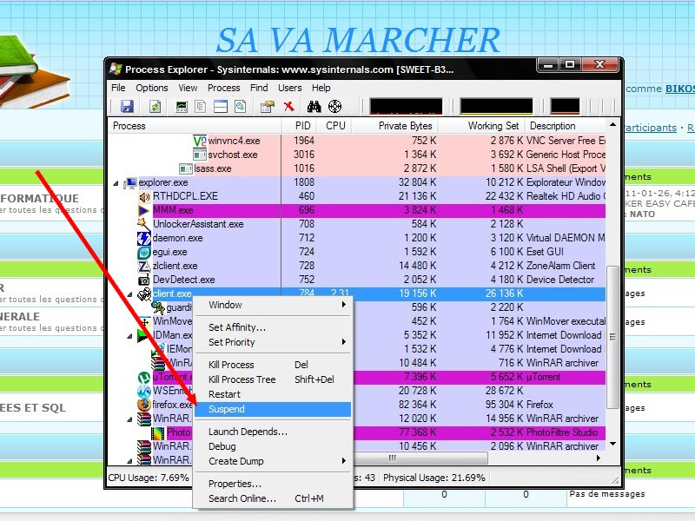Collapse the WinRAR.exe node above PhotoFiltre
Viewport: 695px width, 521px height.
pos(129,419)
